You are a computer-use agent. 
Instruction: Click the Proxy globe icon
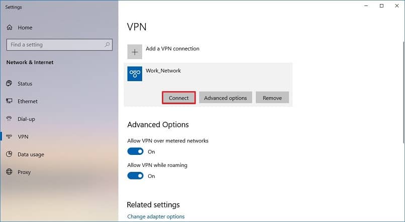point(10,172)
